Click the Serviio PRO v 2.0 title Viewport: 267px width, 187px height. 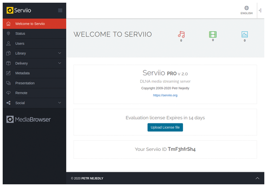pos(165,73)
